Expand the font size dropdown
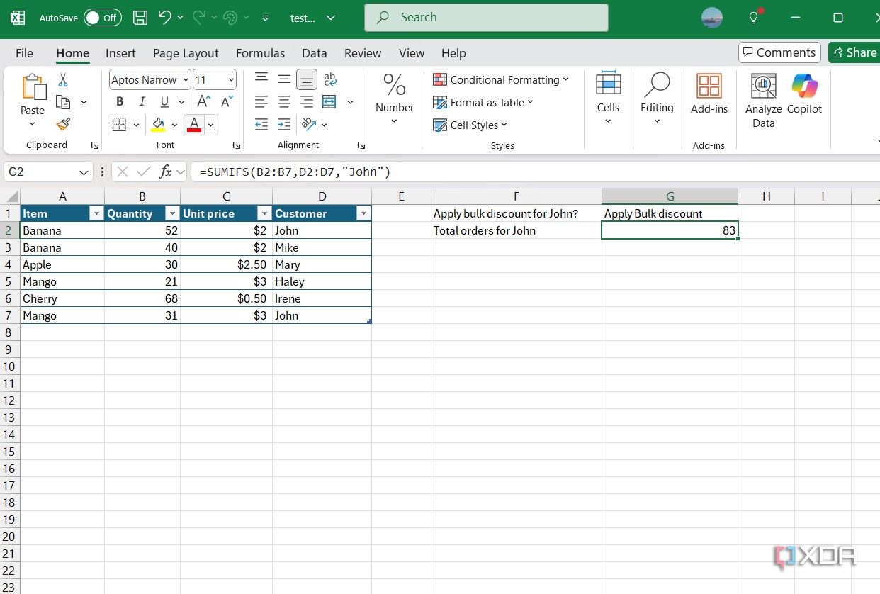Image resolution: width=880 pixels, height=594 pixels. (231, 80)
